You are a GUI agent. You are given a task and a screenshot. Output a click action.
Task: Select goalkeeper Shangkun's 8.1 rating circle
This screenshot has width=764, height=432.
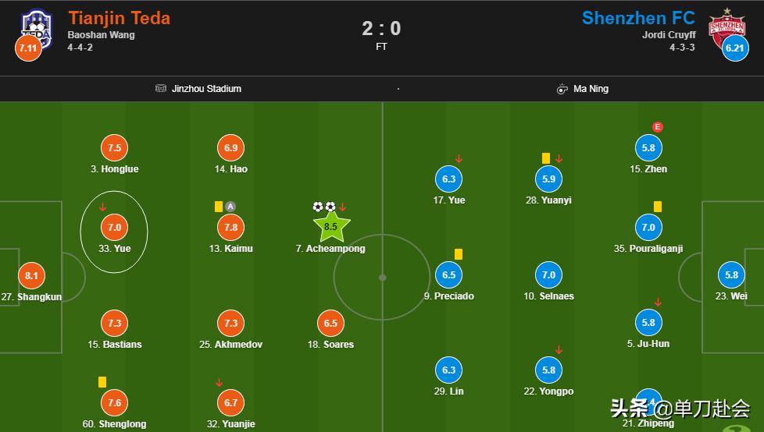(31, 275)
